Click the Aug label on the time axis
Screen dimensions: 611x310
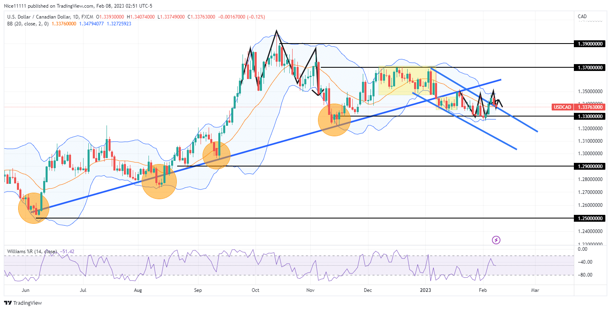(x=138, y=290)
